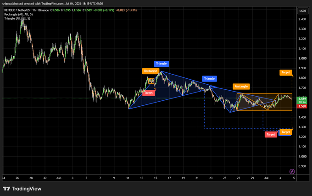Click the red Target label below the small rectangle
The image size is (312, 196).
(149, 93)
